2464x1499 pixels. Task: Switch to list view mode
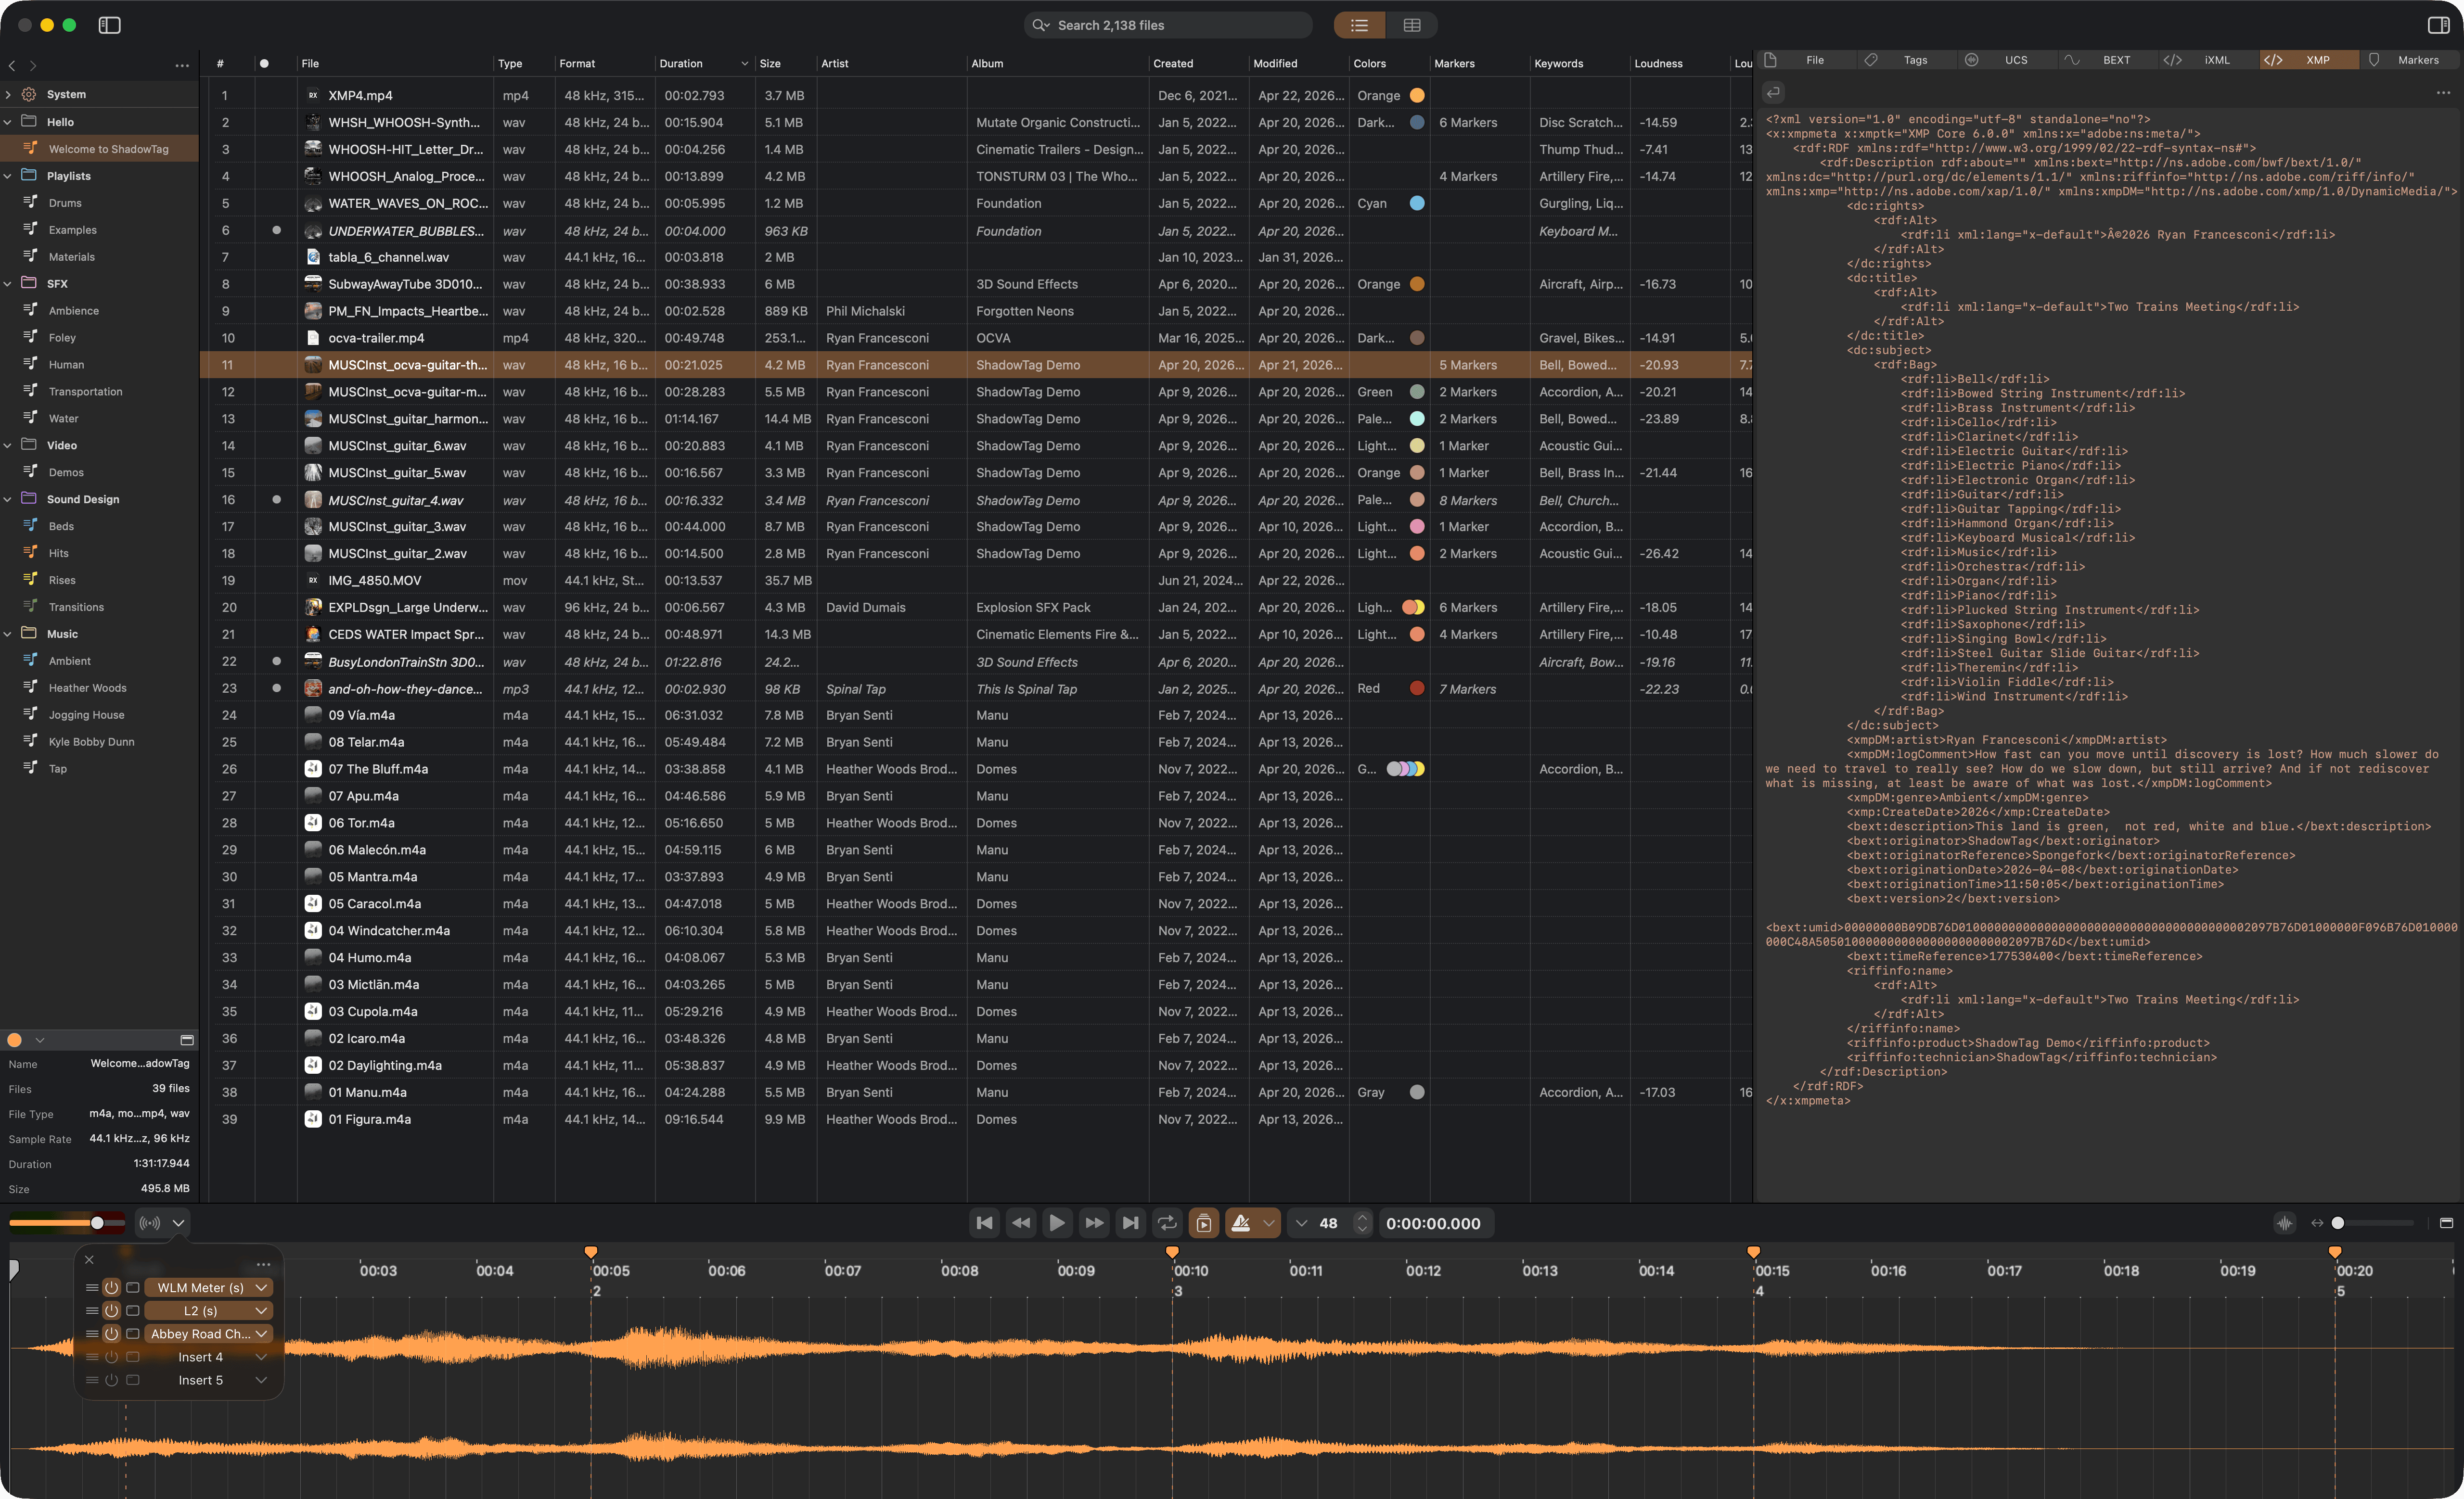tap(1359, 25)
